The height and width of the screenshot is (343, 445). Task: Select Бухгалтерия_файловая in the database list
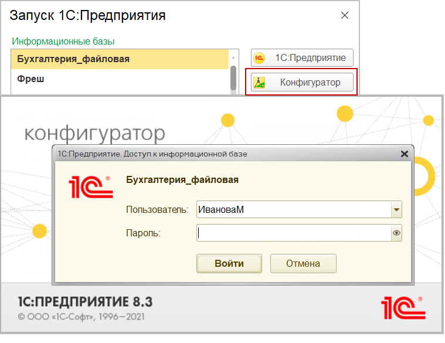120,59
